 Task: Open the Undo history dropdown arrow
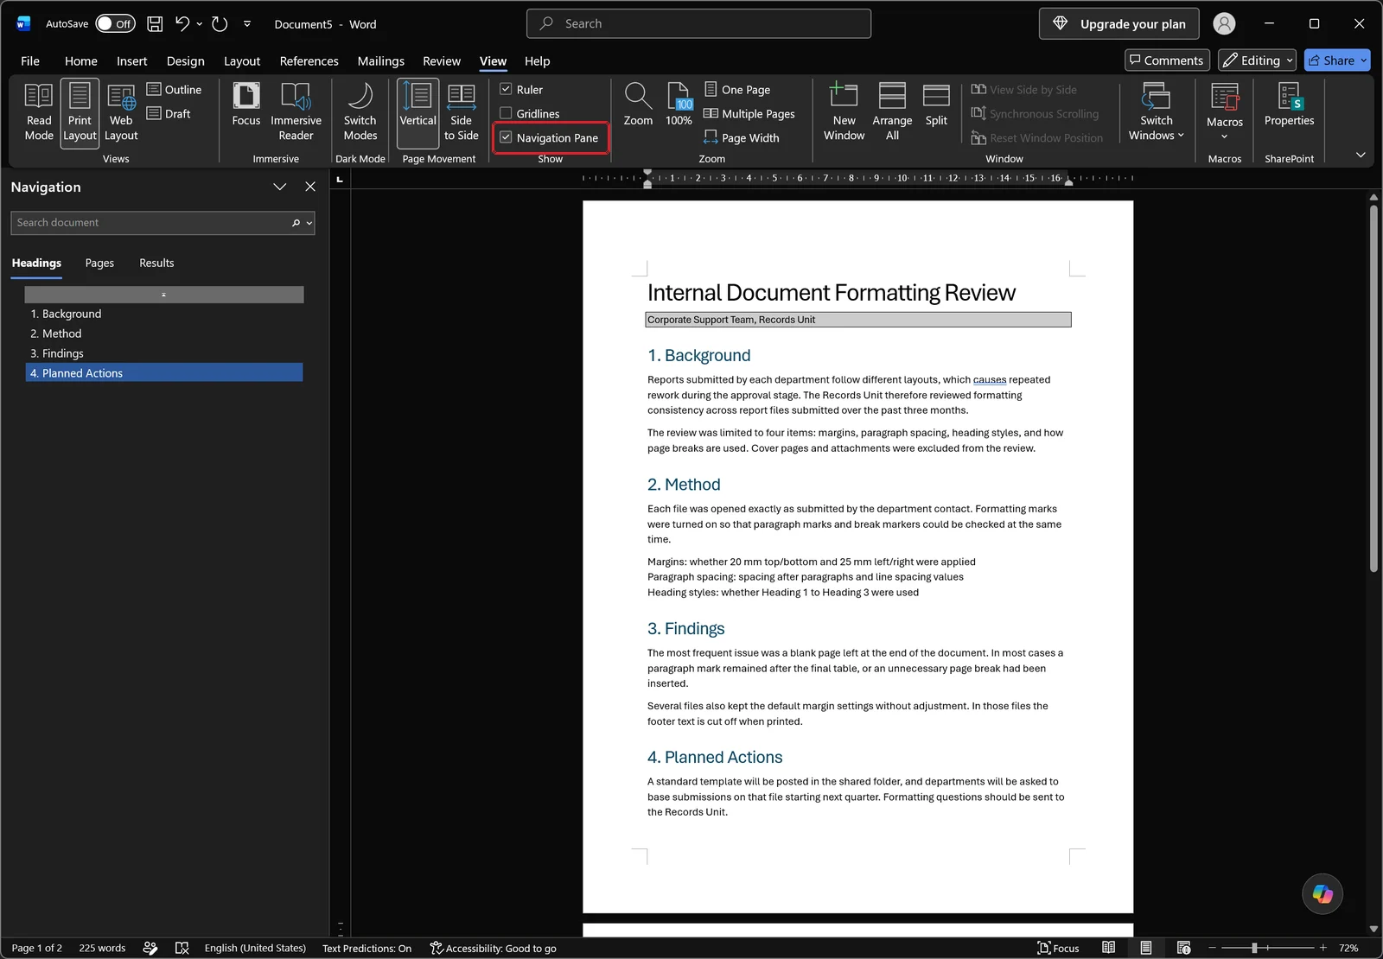pyautogui.click(x=200, y=24)
